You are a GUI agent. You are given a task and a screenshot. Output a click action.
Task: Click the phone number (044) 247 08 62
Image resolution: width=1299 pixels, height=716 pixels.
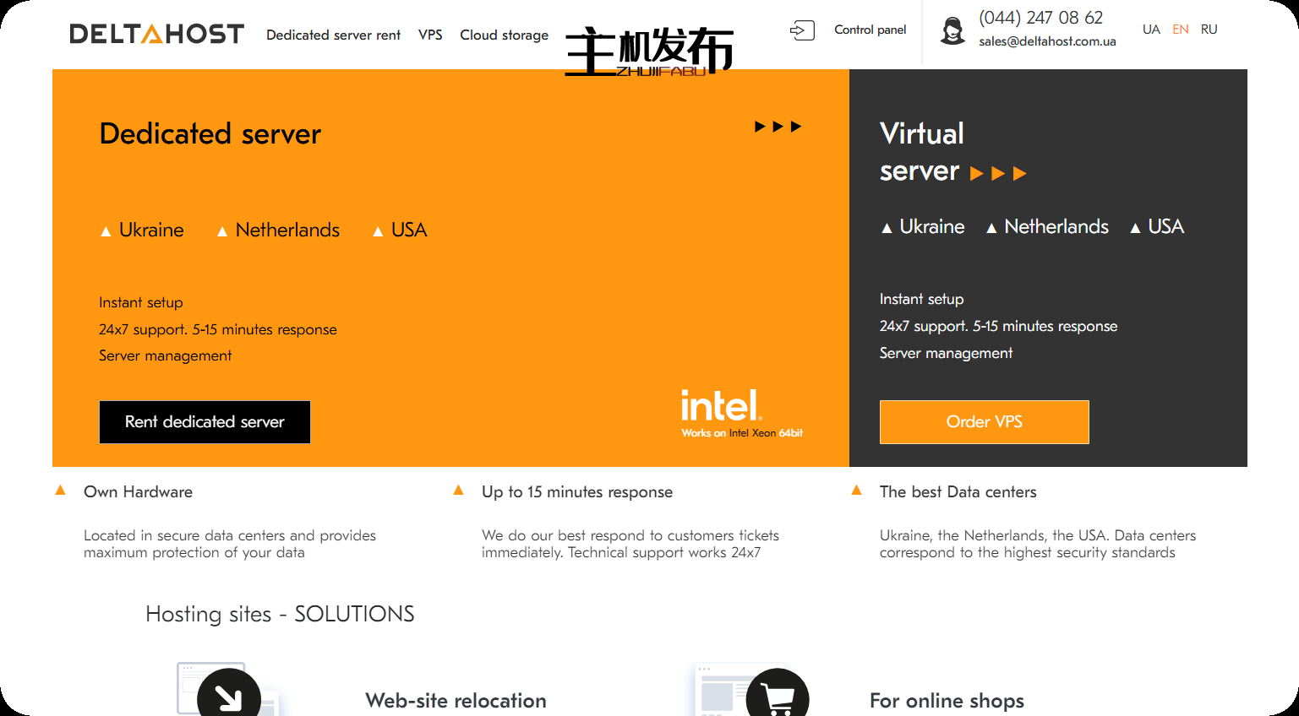pyautogui.click(x=1040, y=18)
